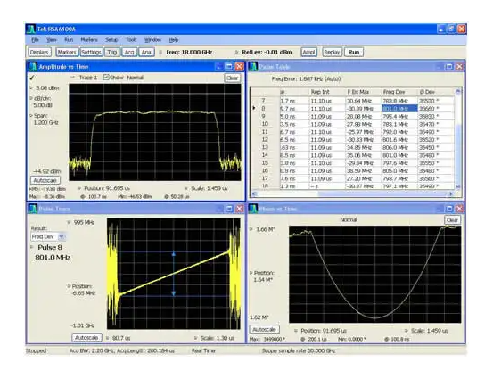
Task: Close the Pulse Table panel
Action: coord(459,66)
